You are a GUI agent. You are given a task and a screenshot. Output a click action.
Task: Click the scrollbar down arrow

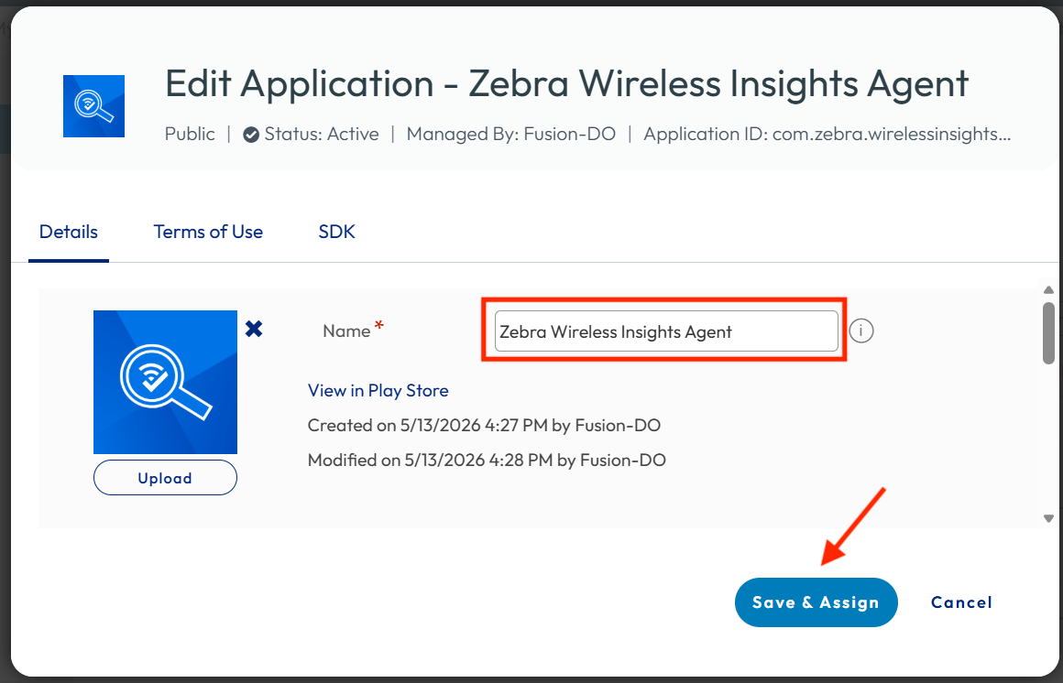tap(1048, 519)
